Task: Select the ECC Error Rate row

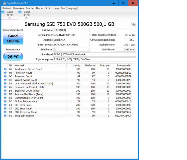Action: (40, 105)
